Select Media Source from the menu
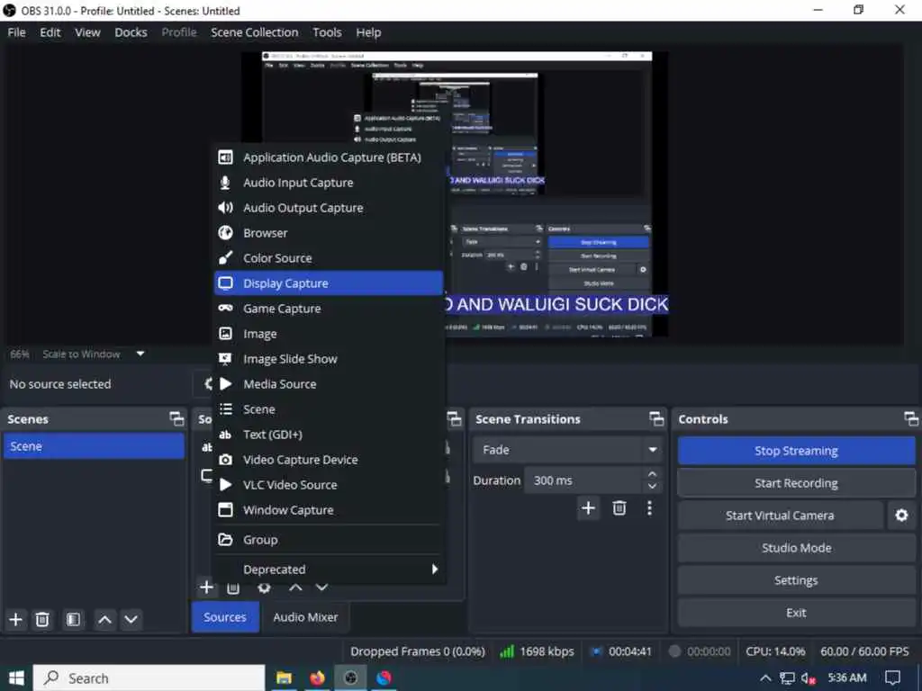The image size is (922, 691). click(x=328, y=384)
